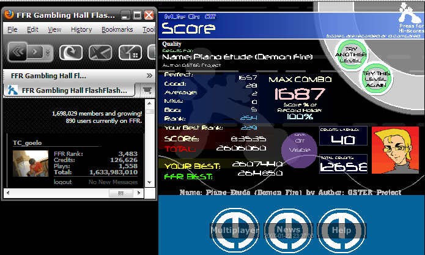Click the FFR Rank 3,483 value
This screenshot has width=425, height=255.
128,153
